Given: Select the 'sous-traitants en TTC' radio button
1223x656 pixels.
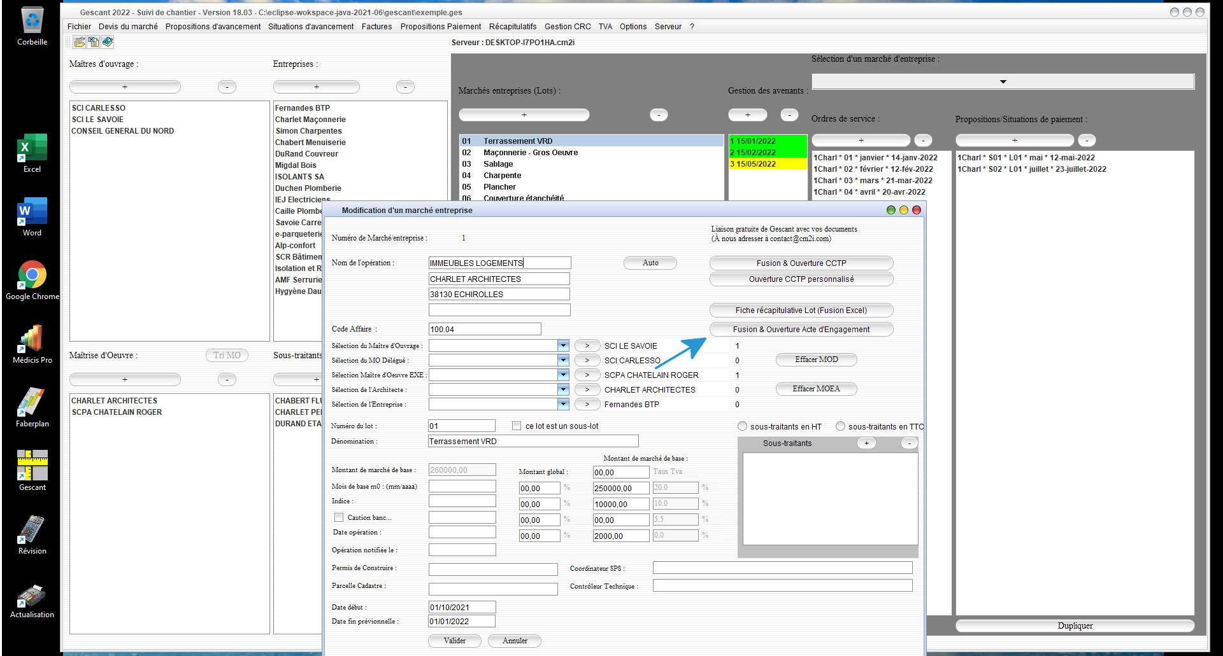Looking at the screenshot, I should coord(840,426).
